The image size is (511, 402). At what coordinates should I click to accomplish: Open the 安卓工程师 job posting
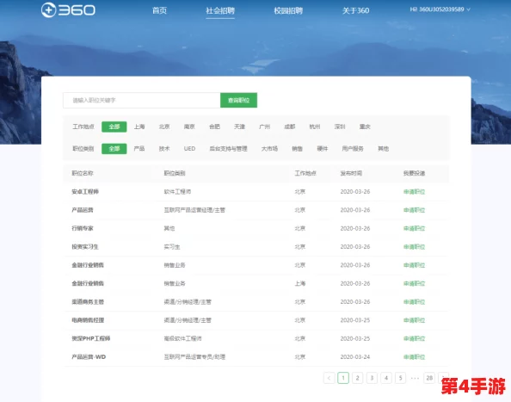pyautogui.click(x=85, y=192)
